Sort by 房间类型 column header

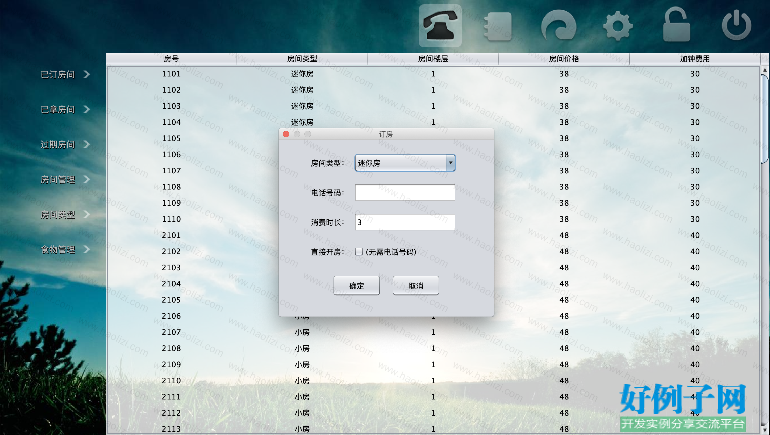302,59
